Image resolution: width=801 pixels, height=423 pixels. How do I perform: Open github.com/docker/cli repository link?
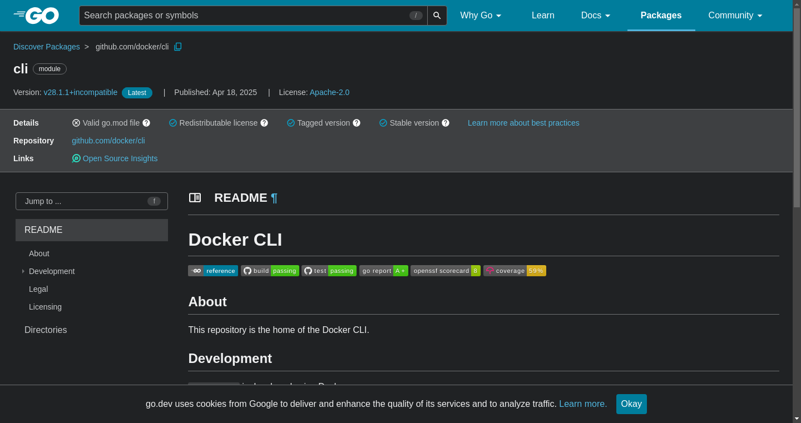[x=108, y=141]
